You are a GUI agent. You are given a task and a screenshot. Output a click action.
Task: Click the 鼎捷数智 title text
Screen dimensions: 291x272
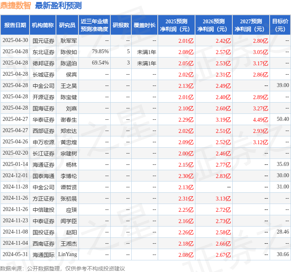tap(16, 5)
